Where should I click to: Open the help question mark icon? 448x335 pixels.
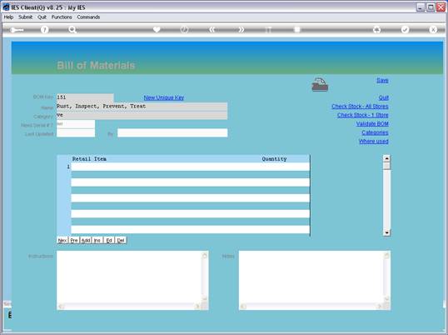[x=45, y=29]
